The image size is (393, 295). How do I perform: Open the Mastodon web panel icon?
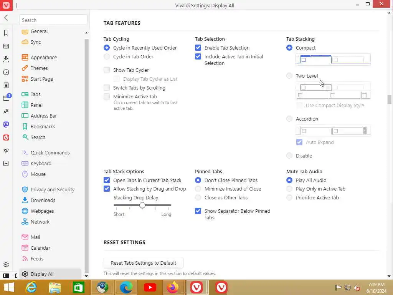6,124
